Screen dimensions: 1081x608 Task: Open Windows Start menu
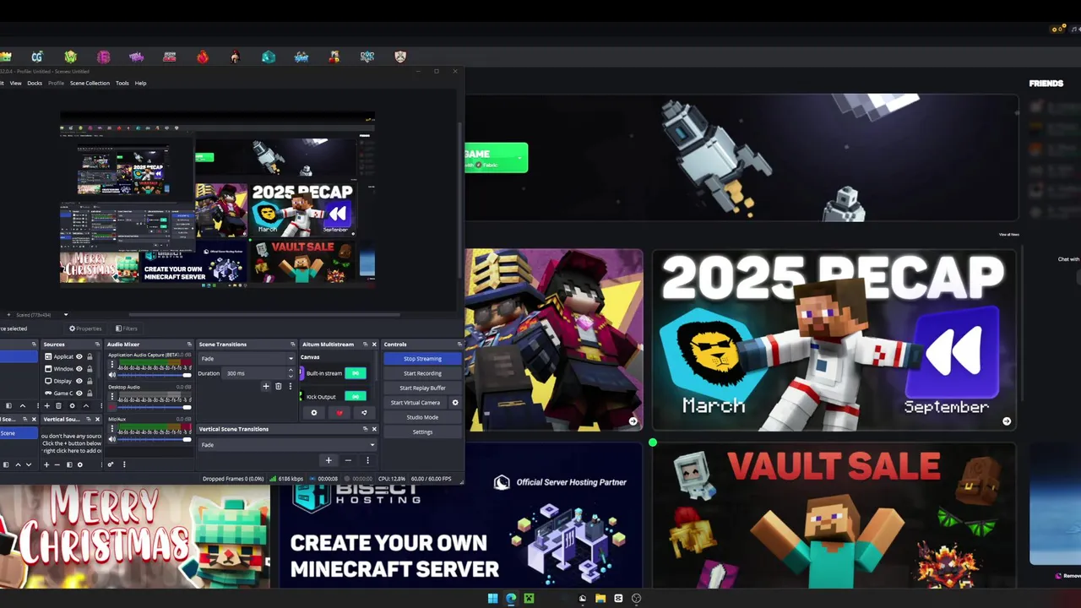coord(492,598)
